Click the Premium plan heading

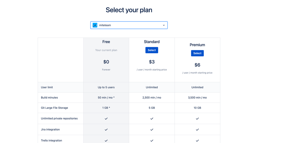tap(197, 45)
